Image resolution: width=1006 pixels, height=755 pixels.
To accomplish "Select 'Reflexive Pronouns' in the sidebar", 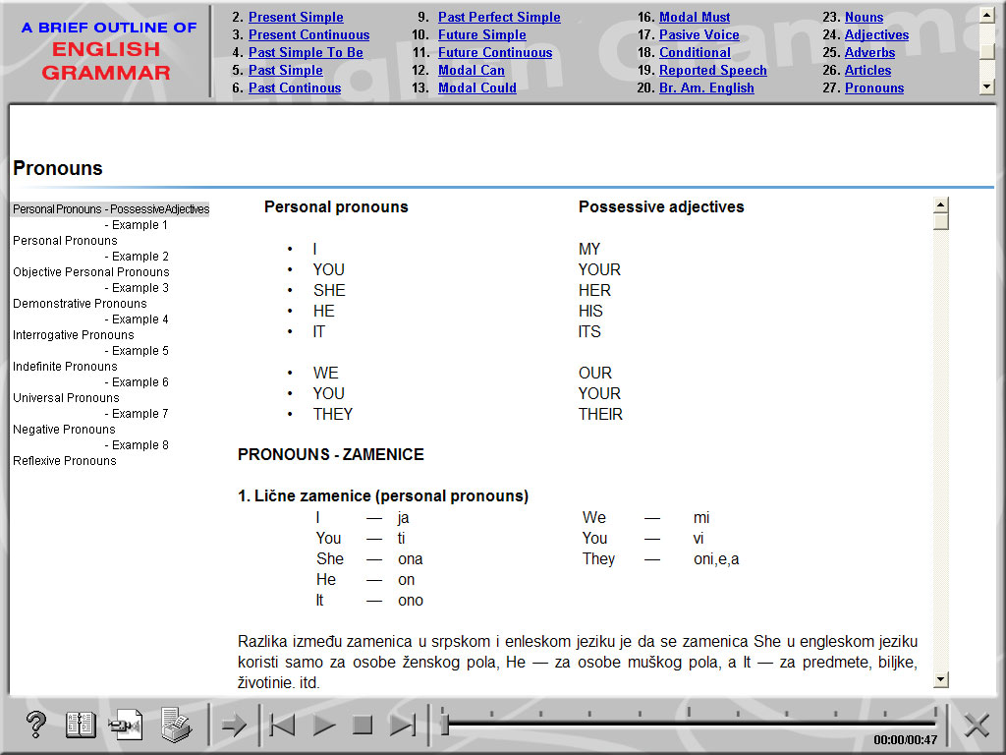I will point(64,460).
